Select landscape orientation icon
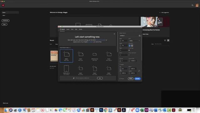The image size is (200, 113). tap(132, 46)
